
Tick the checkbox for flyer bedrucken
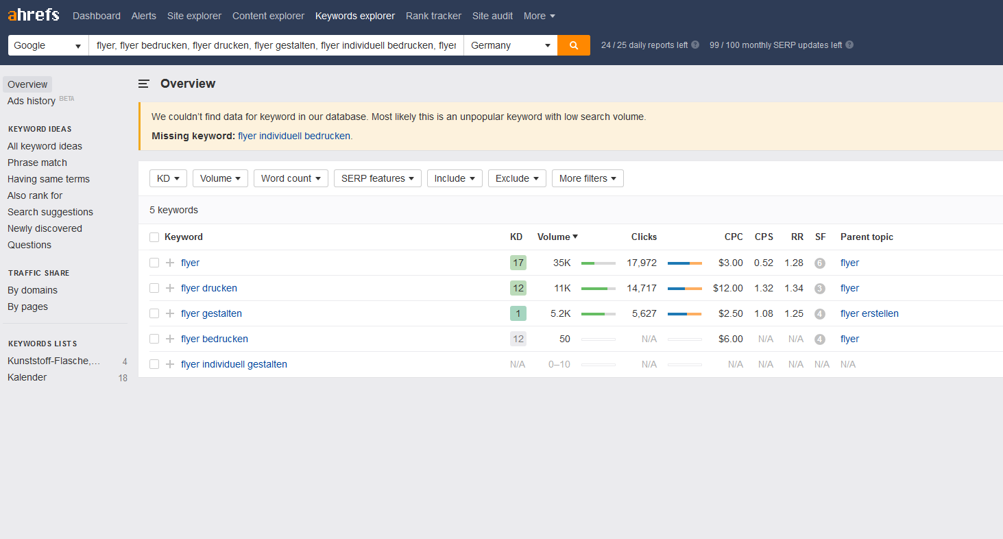tap(154, 339)
